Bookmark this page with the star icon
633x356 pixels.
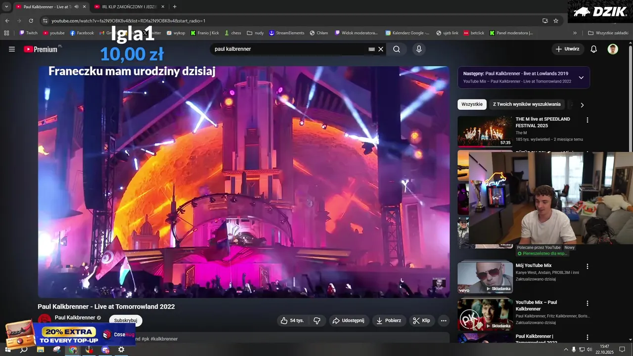pos(556,21)
